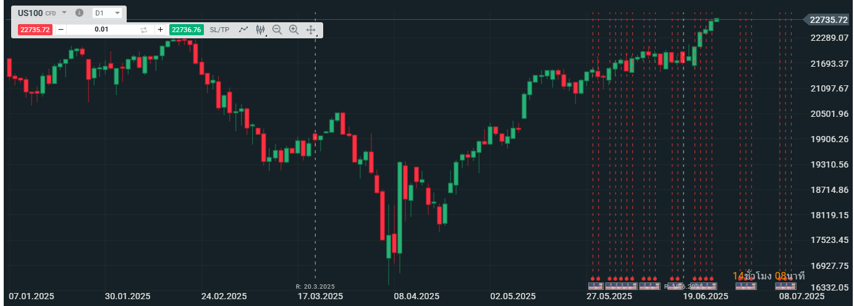Screen dimensions: 854x306
Task: Click the current price tag on the price axis
Action: coord(829,20)
